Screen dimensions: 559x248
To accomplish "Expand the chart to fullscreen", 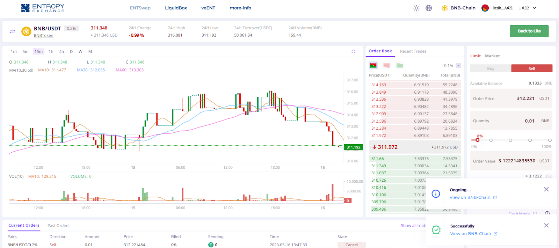I will coord(353,51).
